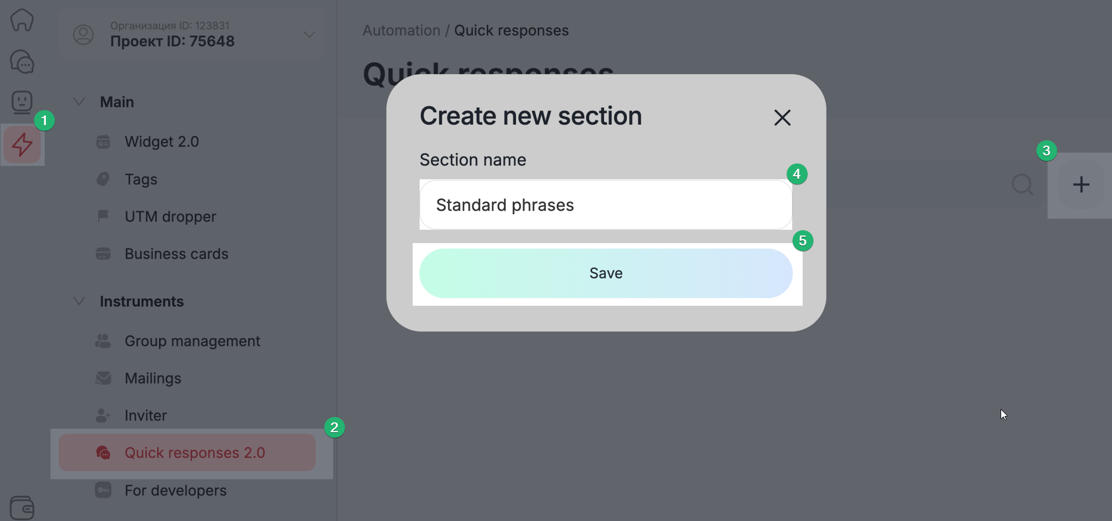The width and height of the screenshot is (1112, 521).
Task: Open the chats icon in left rail
Action: pos(22,61)
